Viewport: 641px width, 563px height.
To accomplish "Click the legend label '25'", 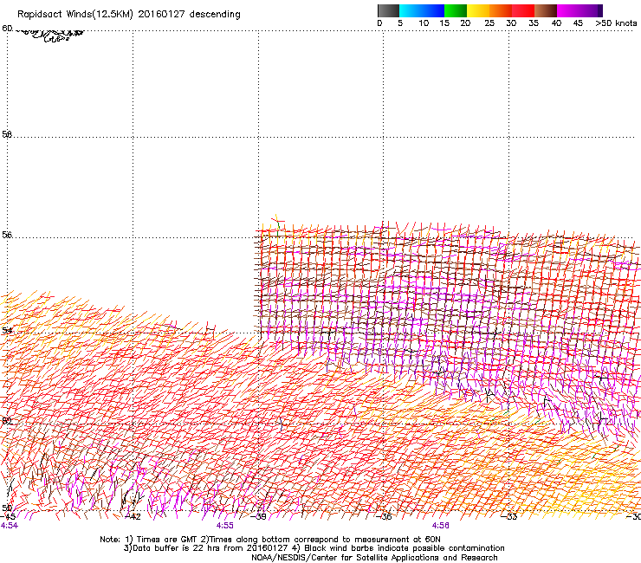I will pyautogui.click(x=489, y=23).
